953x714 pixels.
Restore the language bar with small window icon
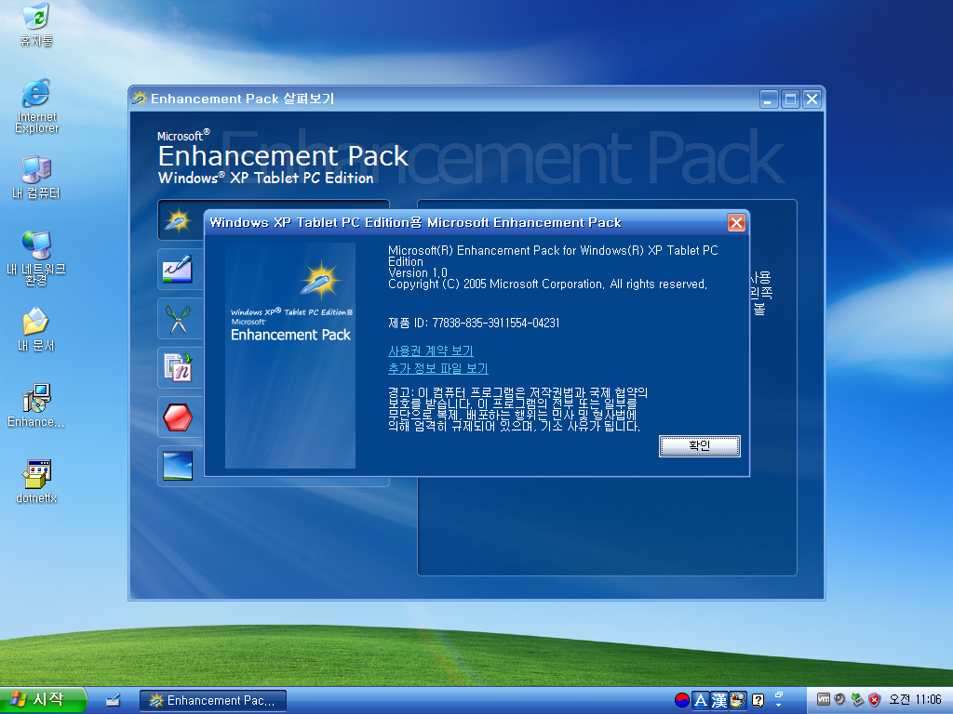779,694
